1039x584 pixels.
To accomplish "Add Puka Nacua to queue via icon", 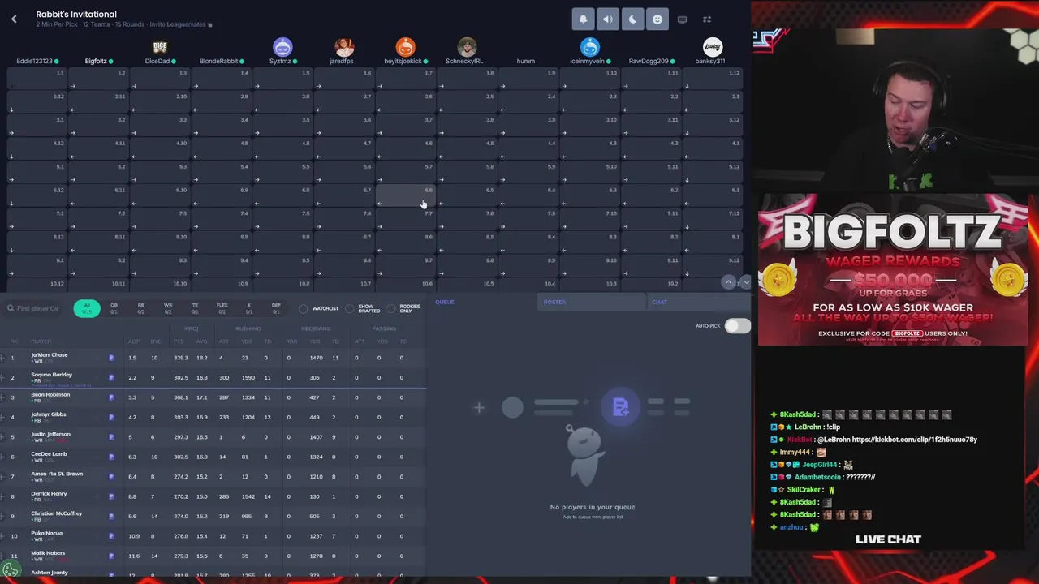I will 111,536.
